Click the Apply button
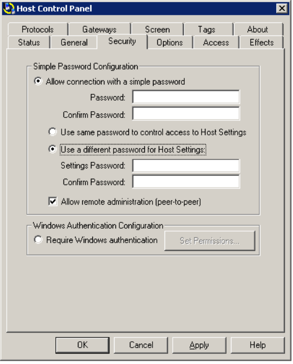 pyautogui.click(x=199, y=345)
